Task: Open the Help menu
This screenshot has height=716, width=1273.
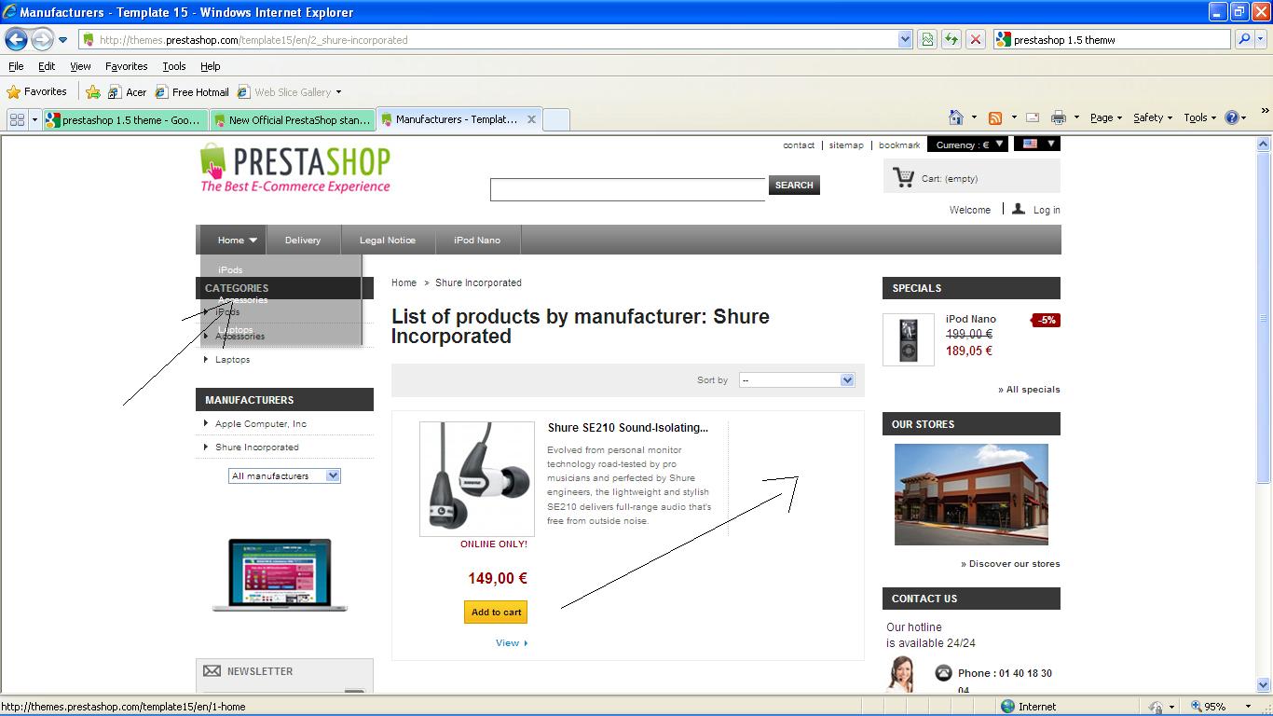Action: (x=210, y=66)
